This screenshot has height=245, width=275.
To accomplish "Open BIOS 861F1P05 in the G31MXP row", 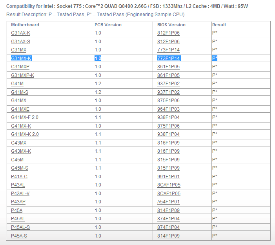I will 168,67.
